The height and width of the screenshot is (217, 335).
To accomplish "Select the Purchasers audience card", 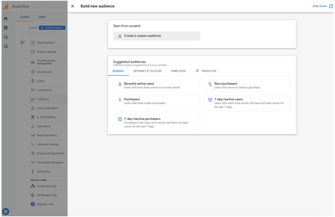I will tap(157, 101).
